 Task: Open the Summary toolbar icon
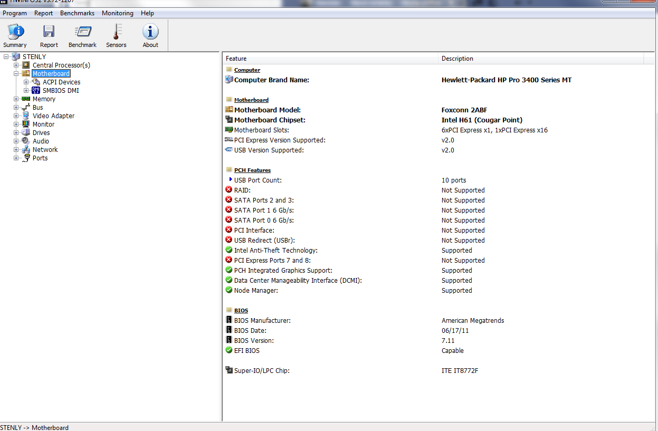click(x=15, y=33)
